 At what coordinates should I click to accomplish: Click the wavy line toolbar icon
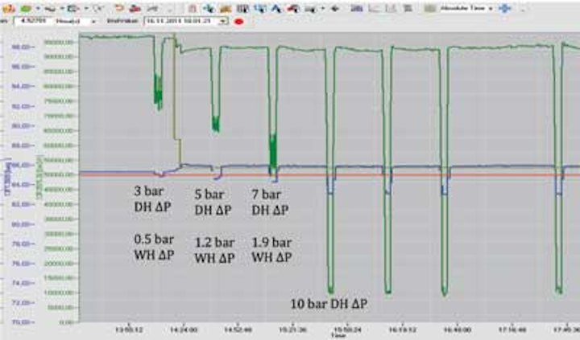point(51,8)
